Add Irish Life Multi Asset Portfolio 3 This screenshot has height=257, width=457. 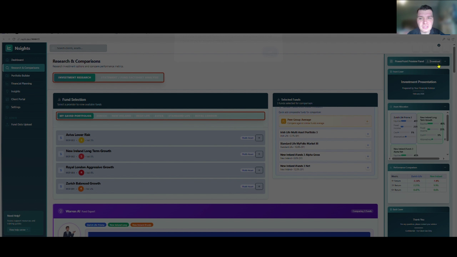tap(368, 134)
